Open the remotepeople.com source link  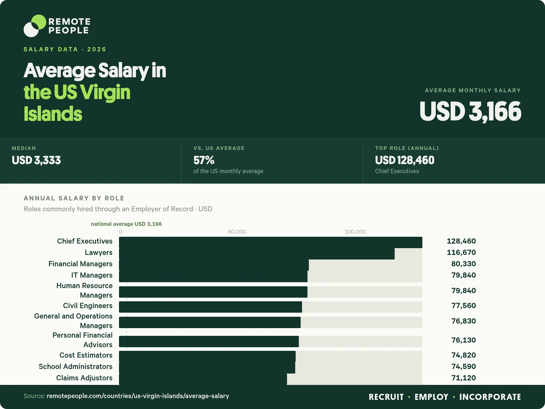(x=138, y=396)
